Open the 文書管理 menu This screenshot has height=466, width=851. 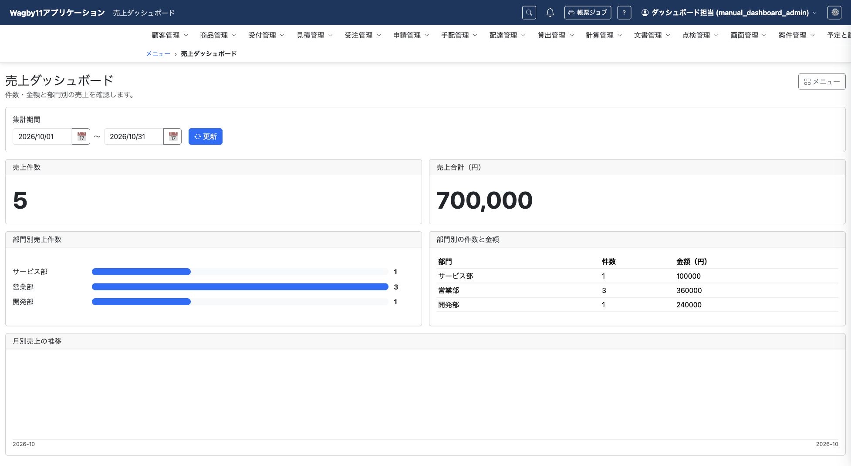point(652,35)
